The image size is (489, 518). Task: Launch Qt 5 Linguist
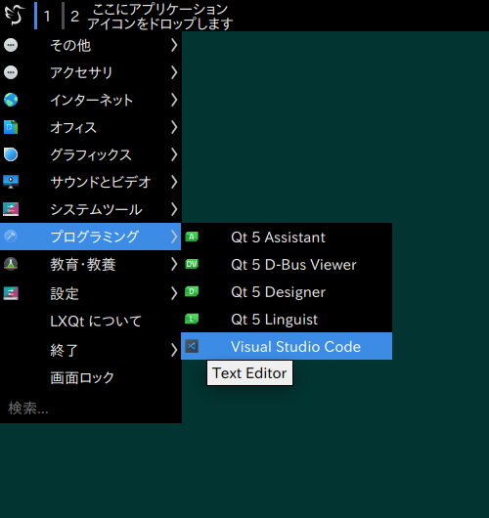[287, 320]
